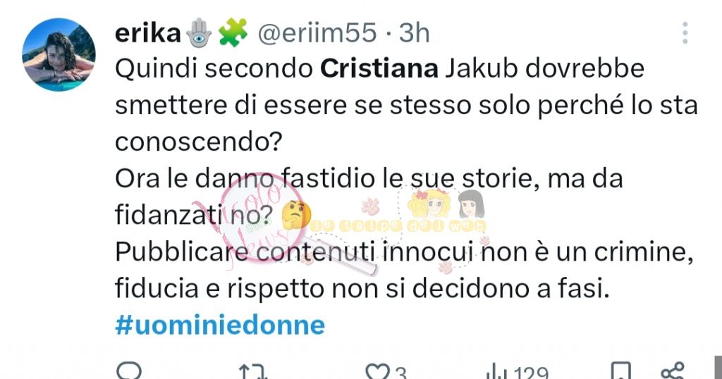Click the like count of 3

[400, 373]
